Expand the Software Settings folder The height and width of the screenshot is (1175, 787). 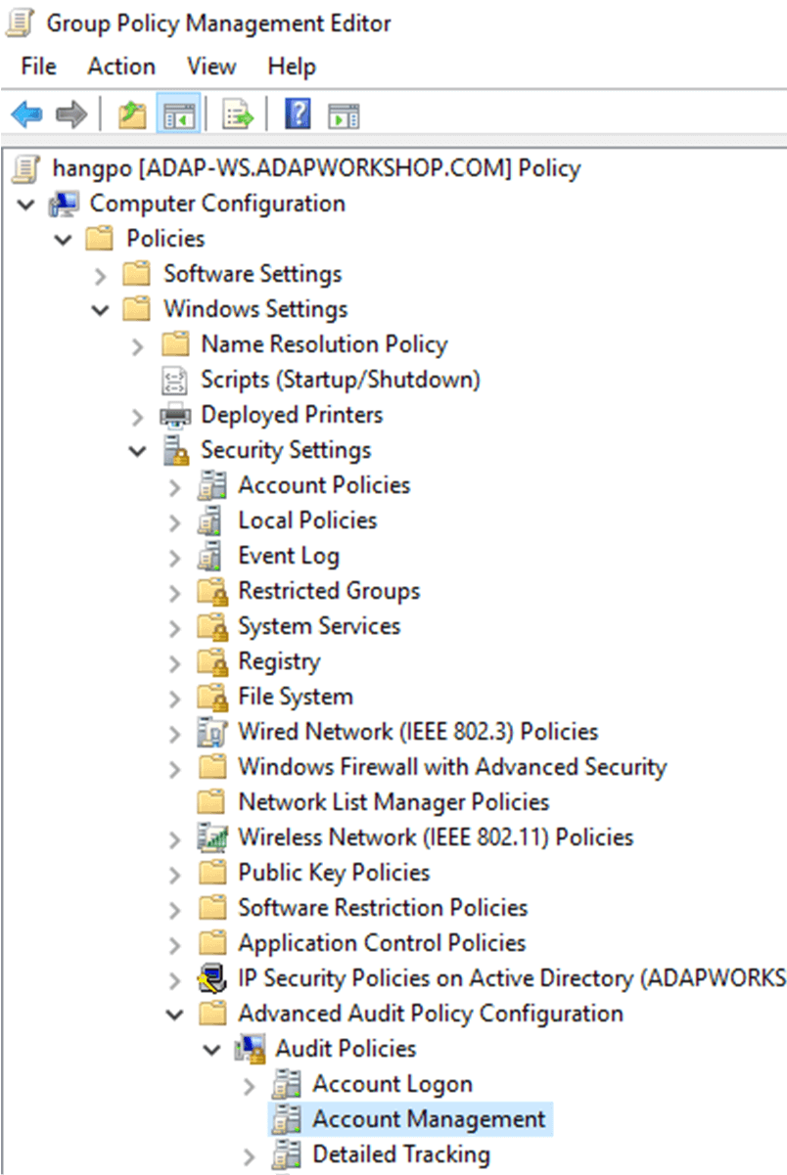tap(101, 275)
